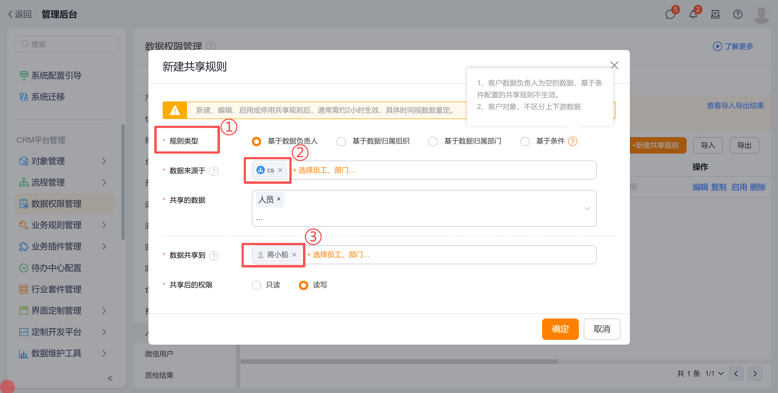The height and width of the screenshot is (393, 778).
Task: Click the 待办中心配置 sidebar icon
Action: coord(24,268)
